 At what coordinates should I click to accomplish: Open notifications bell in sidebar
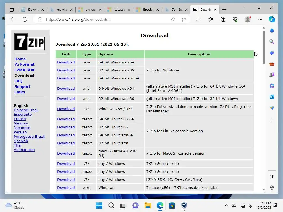pyautogui.click(x=272, y=31)
